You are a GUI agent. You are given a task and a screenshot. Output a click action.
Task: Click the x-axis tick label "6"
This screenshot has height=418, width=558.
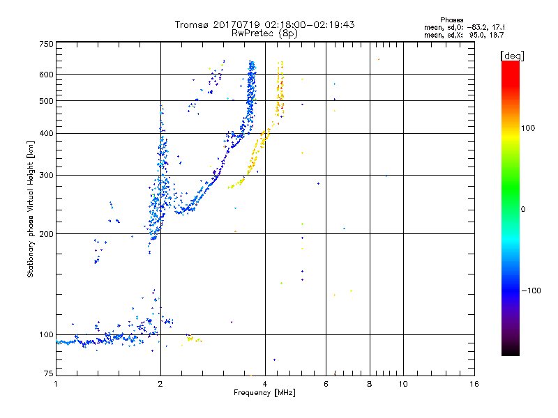tap(326, 384)
